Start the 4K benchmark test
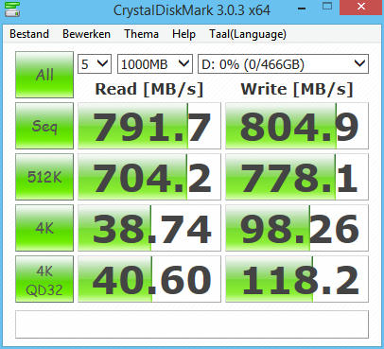The width and height of the screenshot is (384, 349). [44, 228]
